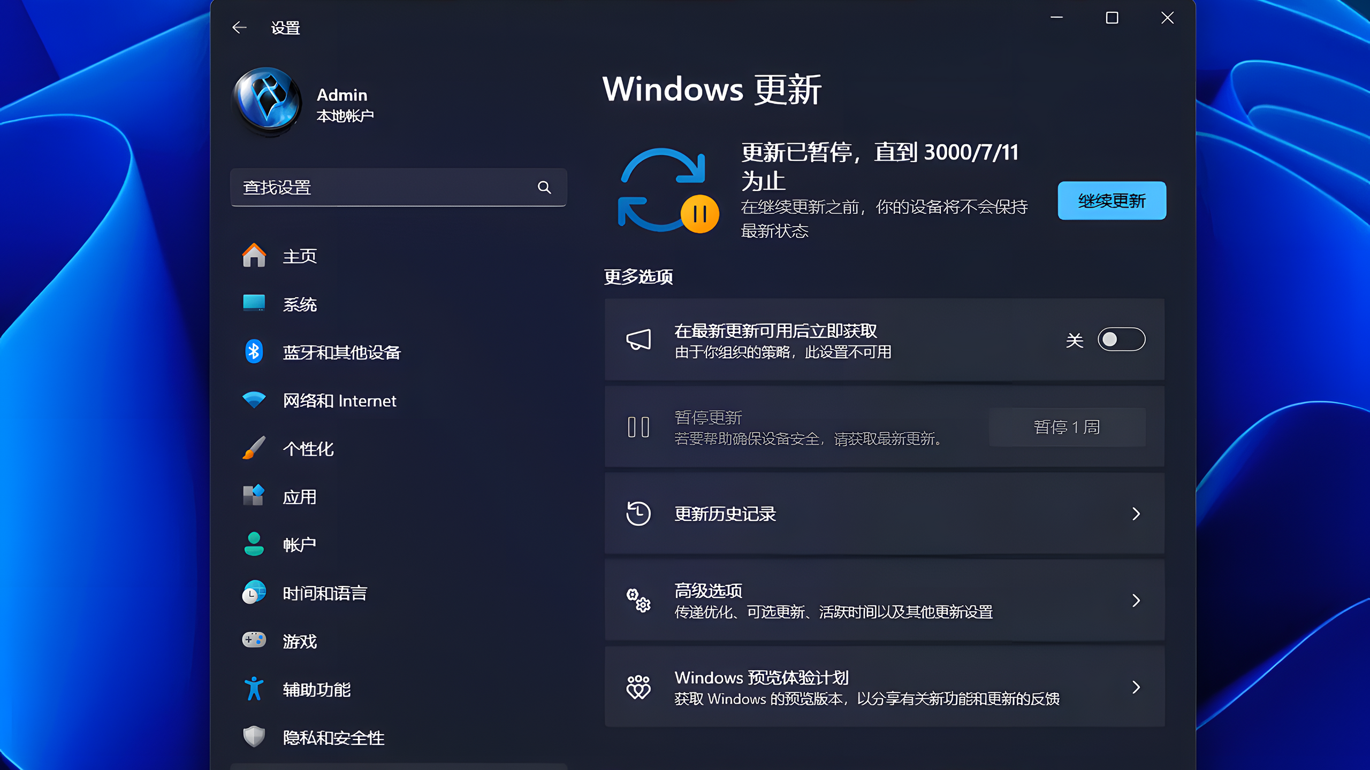Click the 暂停 1 周 button

1067,427
